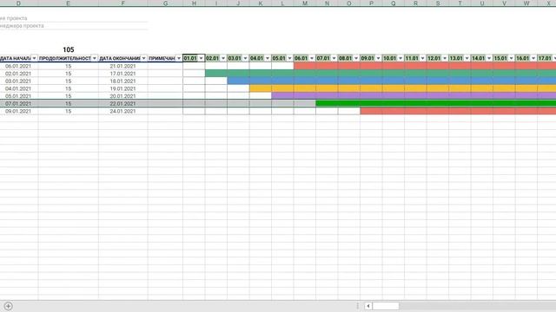The image size is (556, 312).
Task: Select column W header
Action: (526, 3)
